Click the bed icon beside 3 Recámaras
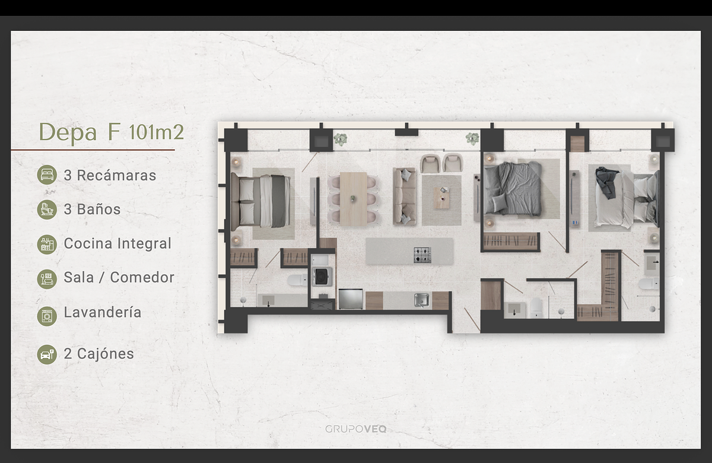Viewport: 712px width, 463px height. coord(46,175)
